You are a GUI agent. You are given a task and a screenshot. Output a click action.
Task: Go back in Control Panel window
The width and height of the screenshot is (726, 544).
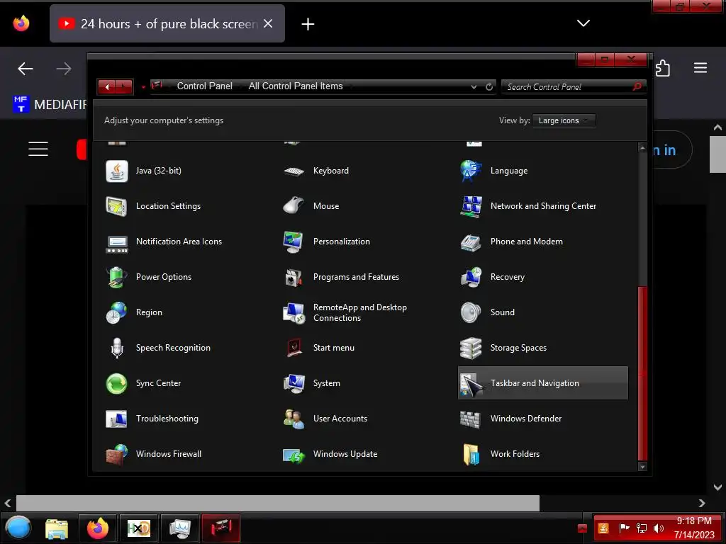pyautogui.click(x=107, y=87)
